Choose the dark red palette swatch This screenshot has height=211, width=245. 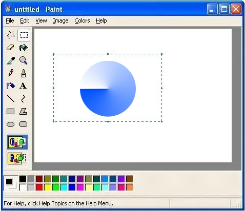click(39, 179)
